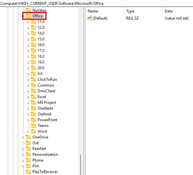Click the Teams folder icon

click(x=33, y=126)
